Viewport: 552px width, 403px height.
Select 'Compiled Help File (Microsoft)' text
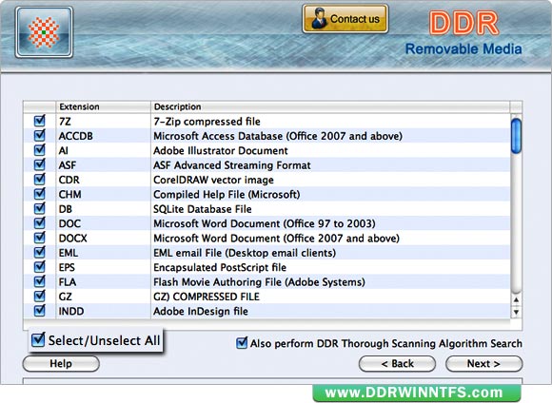[x=227, y=195]
